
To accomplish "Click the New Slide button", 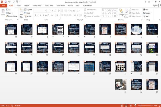I will pyautogui.click(x=21, y=13).
